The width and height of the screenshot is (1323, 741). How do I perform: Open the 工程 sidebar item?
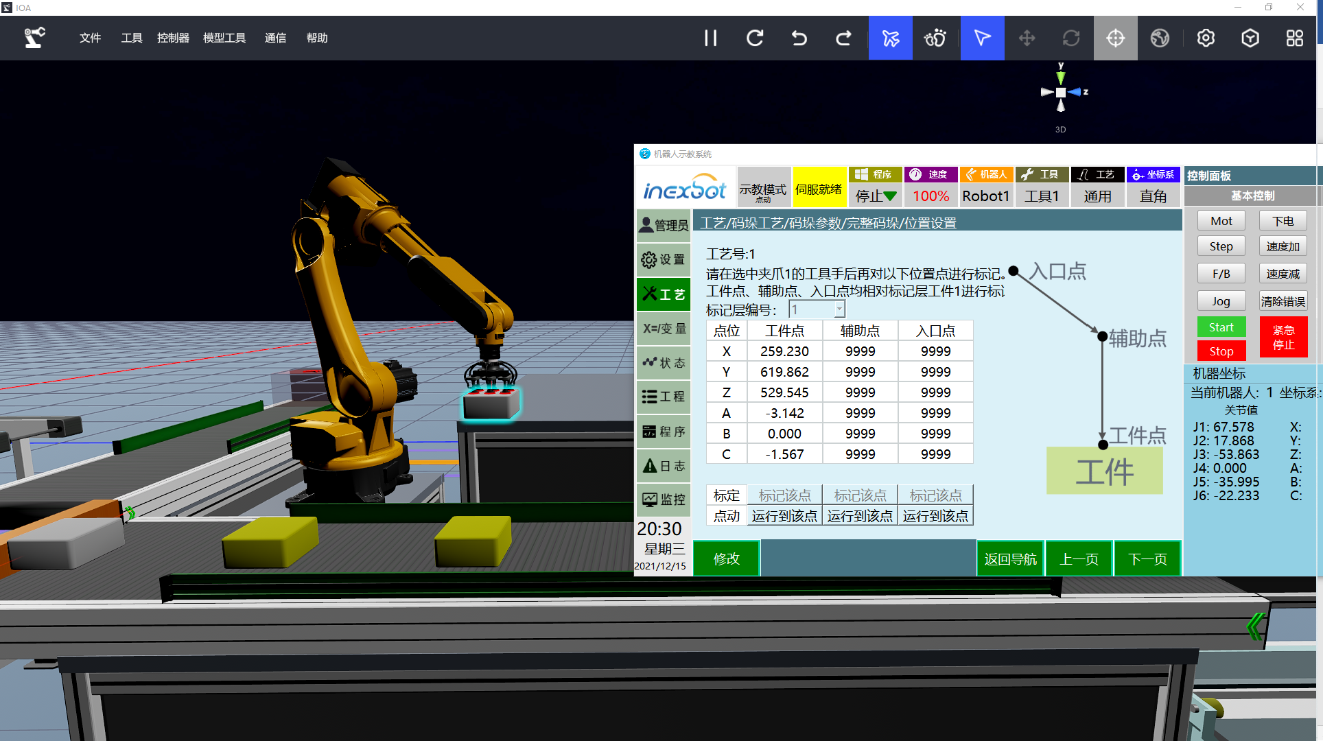click(x=663, y=397)
